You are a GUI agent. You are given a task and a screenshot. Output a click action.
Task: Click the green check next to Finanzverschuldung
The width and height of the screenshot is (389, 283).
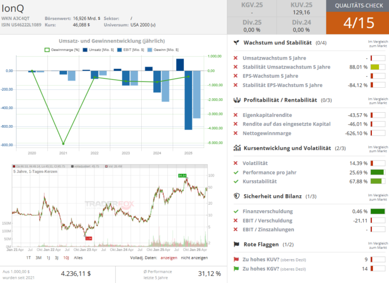236,211
